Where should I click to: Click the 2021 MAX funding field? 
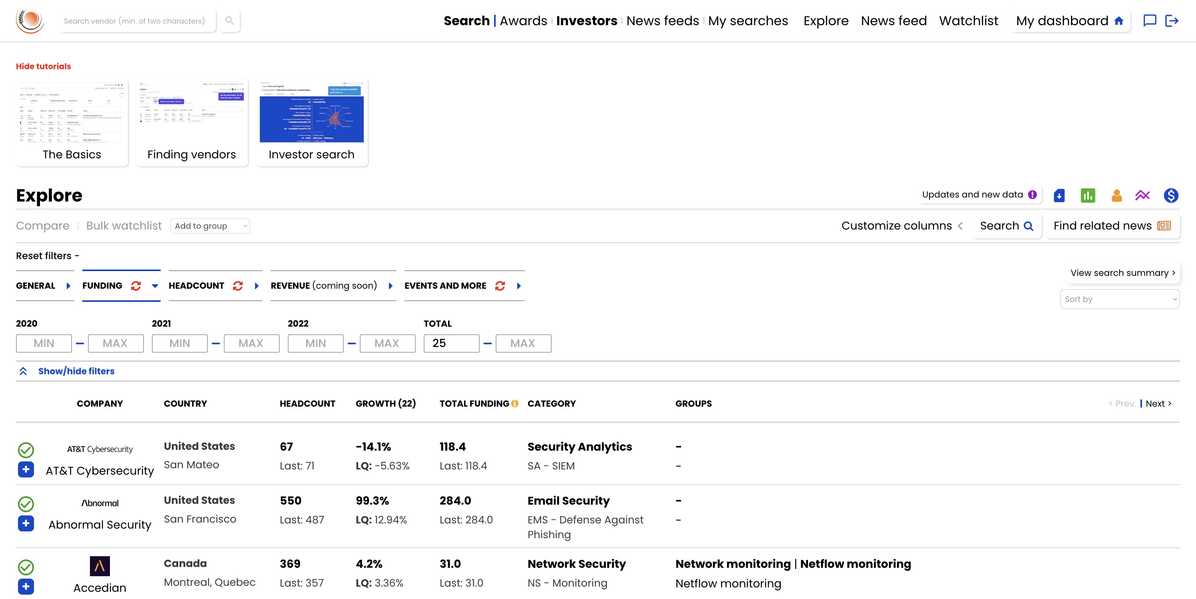[x=251, y=343]
